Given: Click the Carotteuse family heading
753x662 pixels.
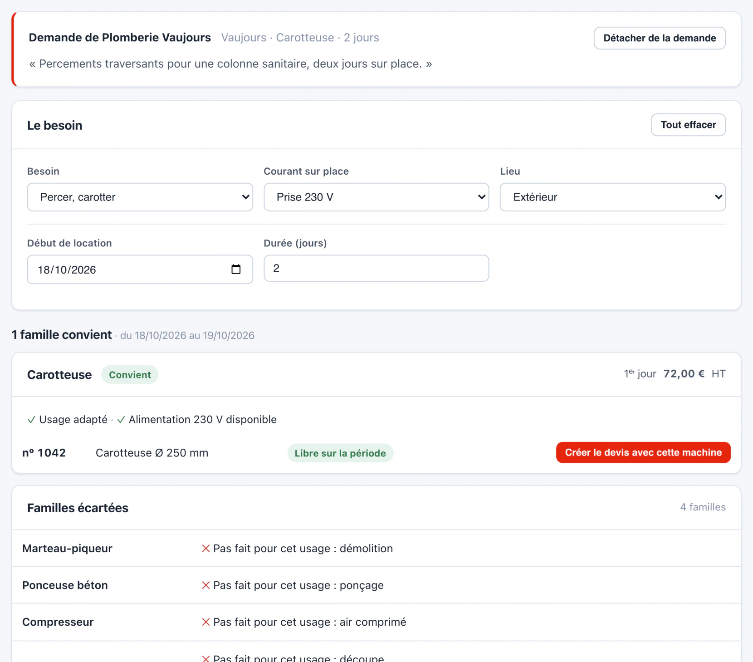Looking at the screenshot, I should tap(59, 375).
